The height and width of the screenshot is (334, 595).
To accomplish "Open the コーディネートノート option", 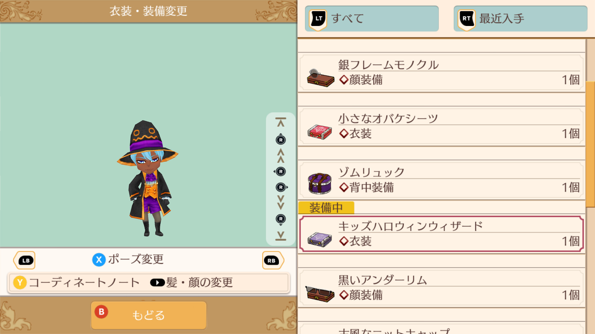I will click(77, 283).
